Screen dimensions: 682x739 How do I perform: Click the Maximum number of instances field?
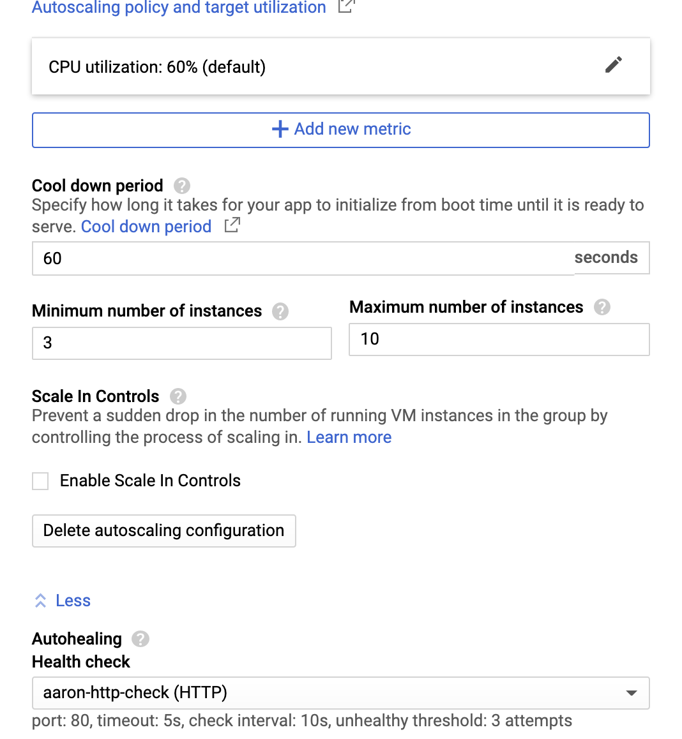(499, 340)
